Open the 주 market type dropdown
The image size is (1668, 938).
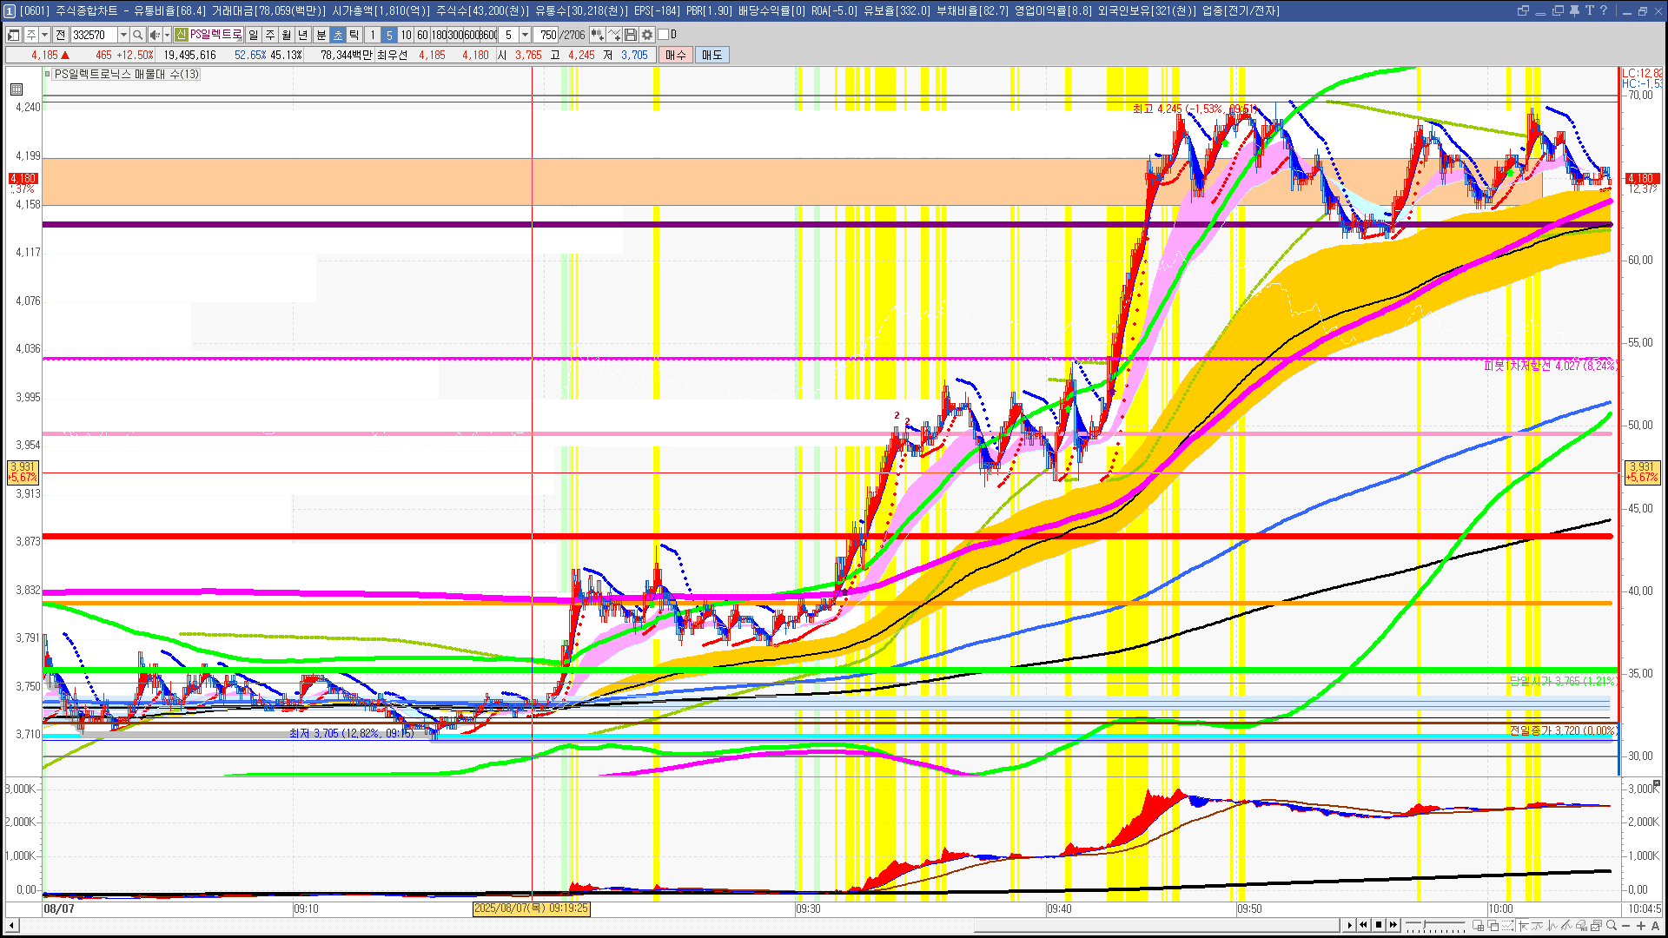coord(44,35)
